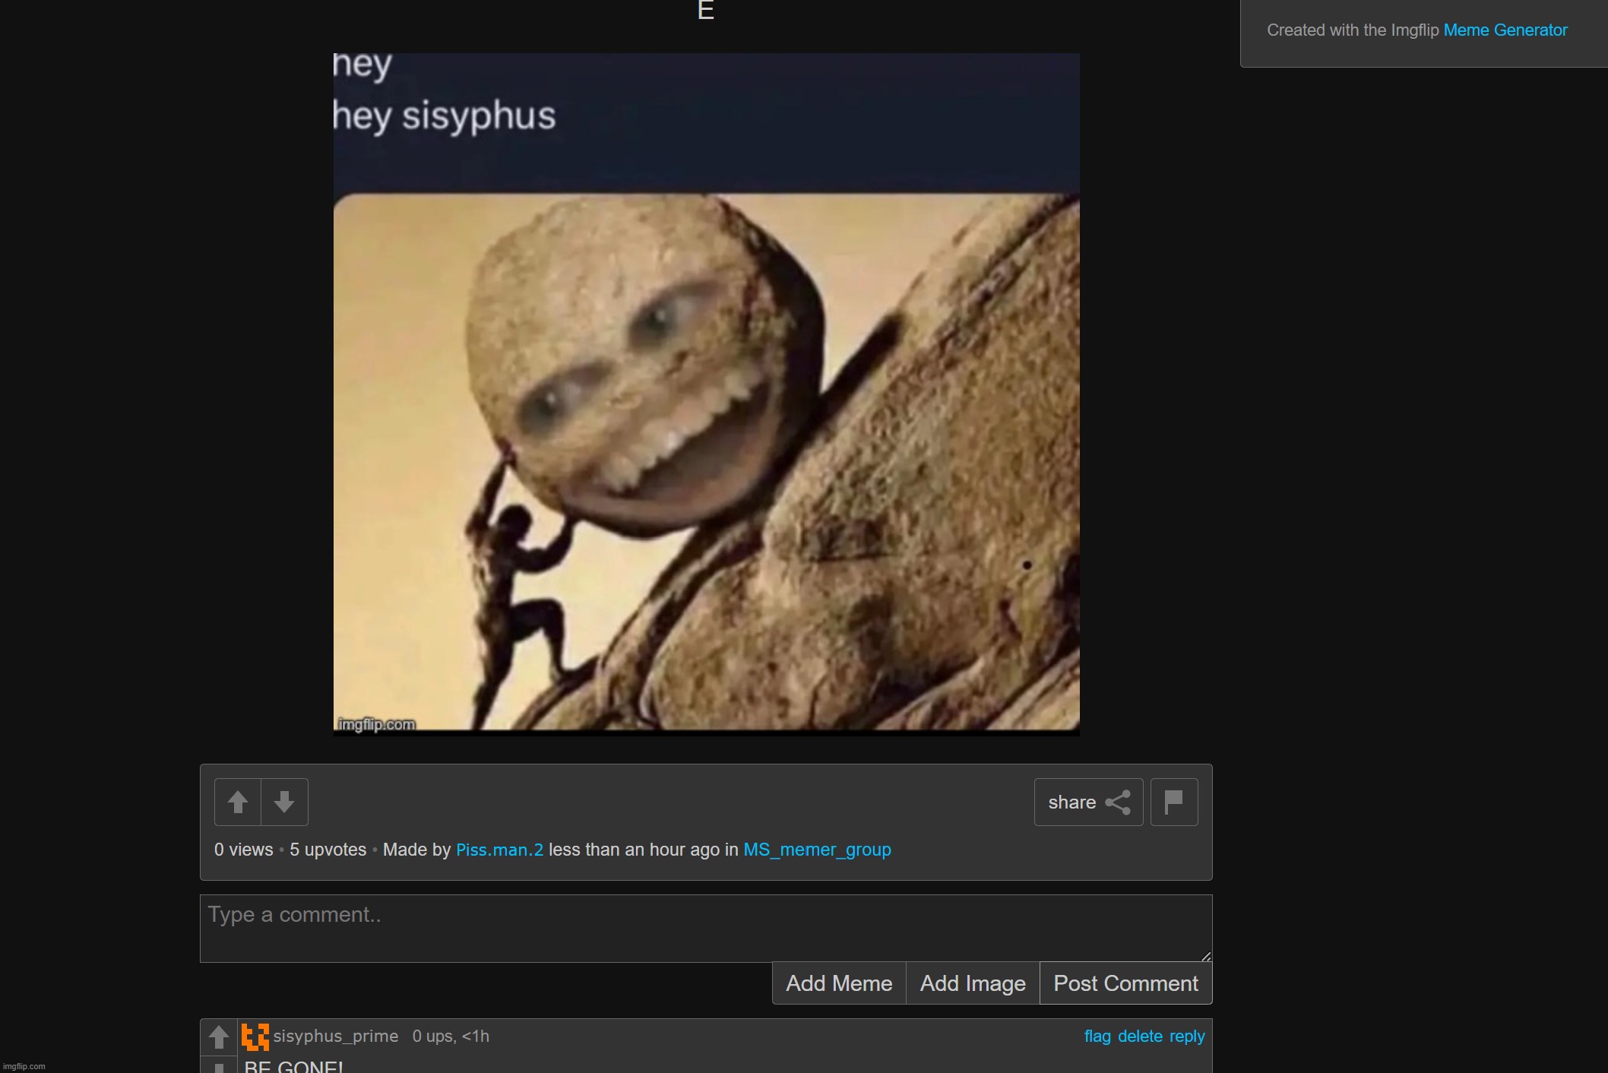The image size is (1608, 1073).
Task: Grab the comment box resize handle
Action: 1205,956
